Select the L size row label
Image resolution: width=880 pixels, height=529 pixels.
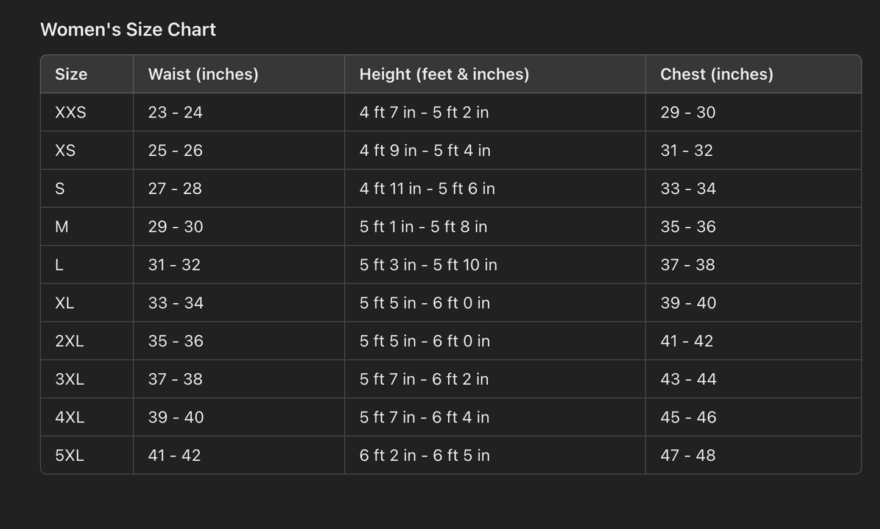(59, 265)
